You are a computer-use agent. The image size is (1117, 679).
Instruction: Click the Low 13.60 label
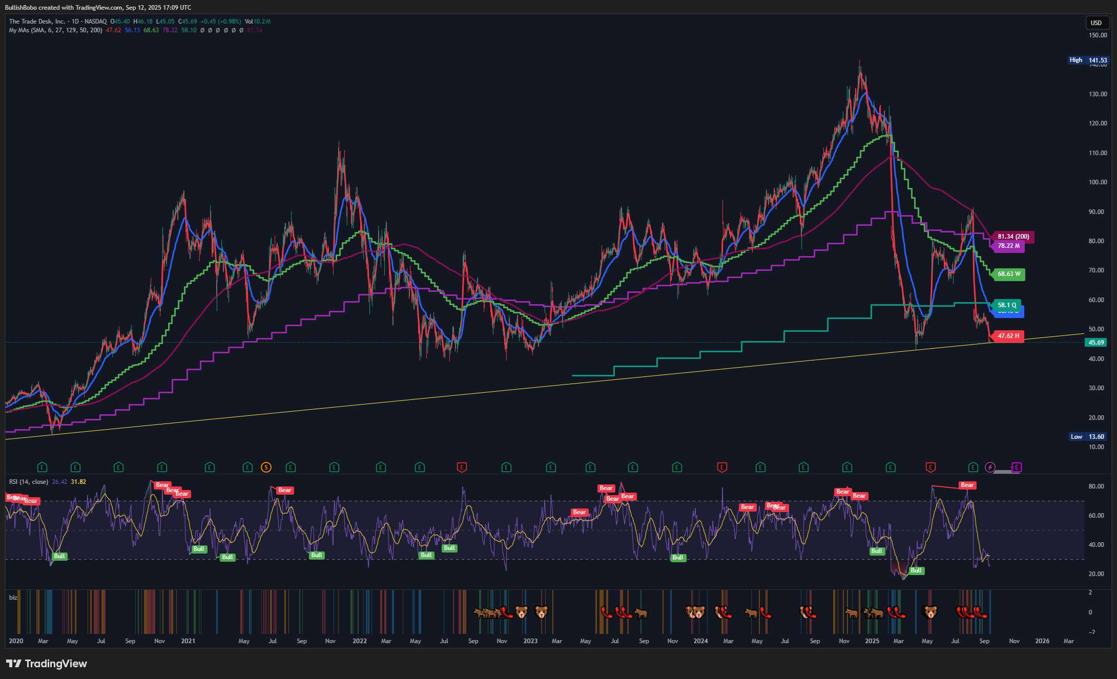tap(1088, 437)
